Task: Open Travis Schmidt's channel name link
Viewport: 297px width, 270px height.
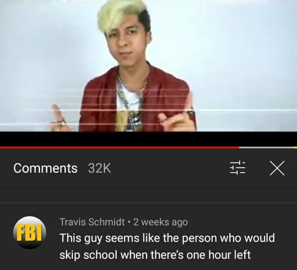Action: point(92,222)
